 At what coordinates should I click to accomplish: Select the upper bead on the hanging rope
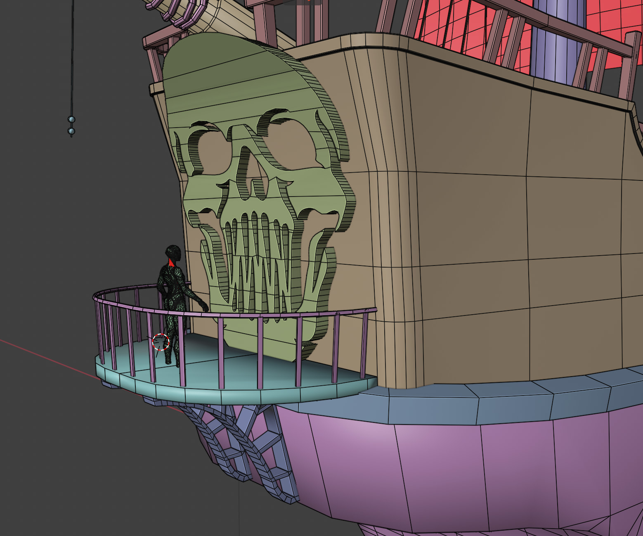pos(71,120)
